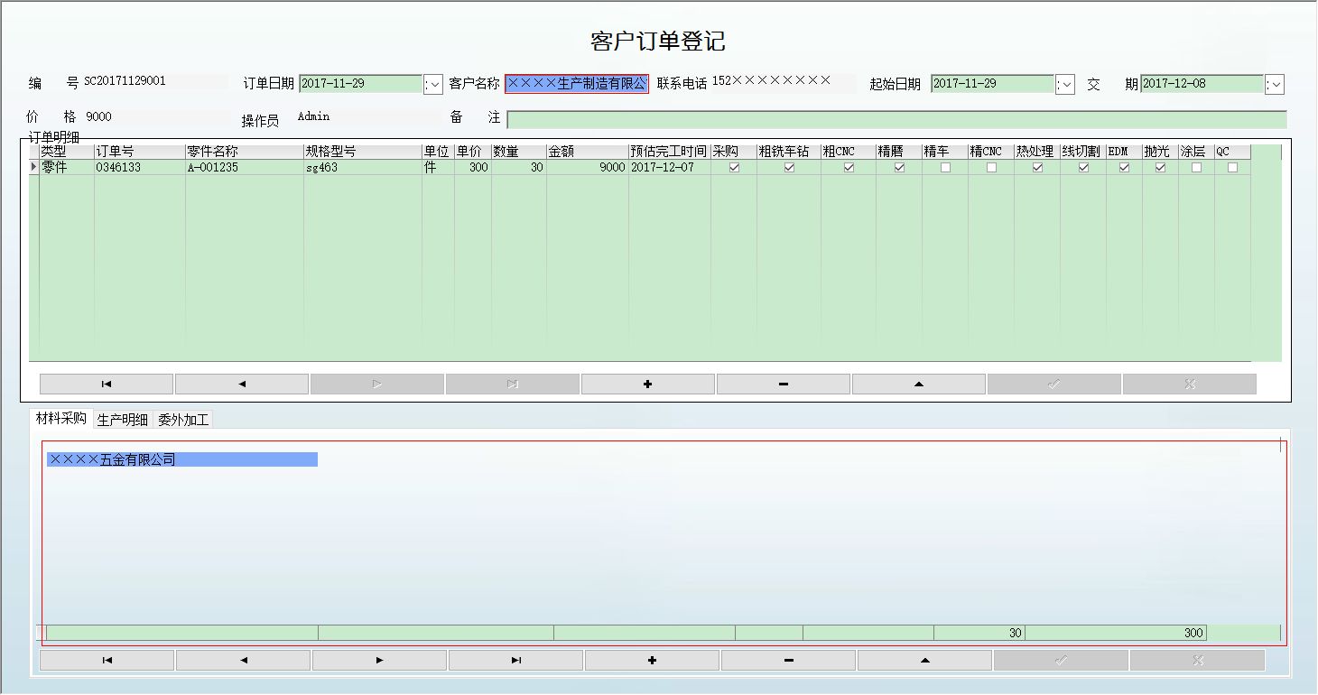This screenshot has height=695, width=1318.
Task: Go to next record in 材料采购 navigator
Action: tap(380, 661)
